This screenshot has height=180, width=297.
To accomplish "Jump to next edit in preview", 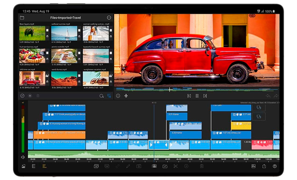I will coord(205,96).
